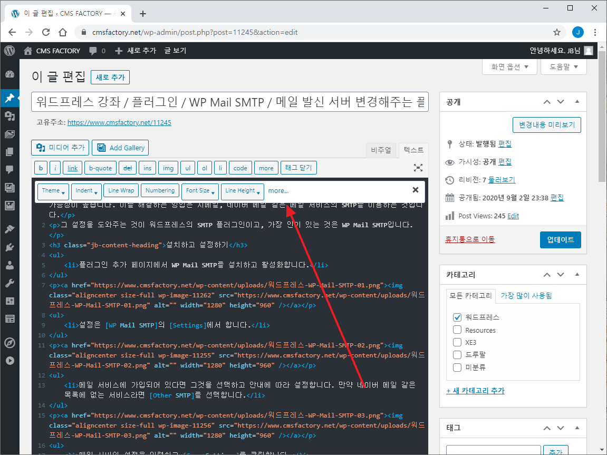
Task: Click the user avatar next to JB님
Action: tap(589, 51)
